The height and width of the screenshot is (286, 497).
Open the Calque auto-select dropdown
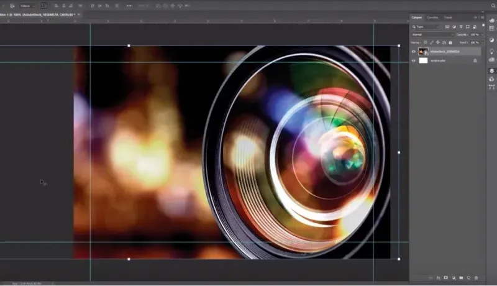(27, 6)
